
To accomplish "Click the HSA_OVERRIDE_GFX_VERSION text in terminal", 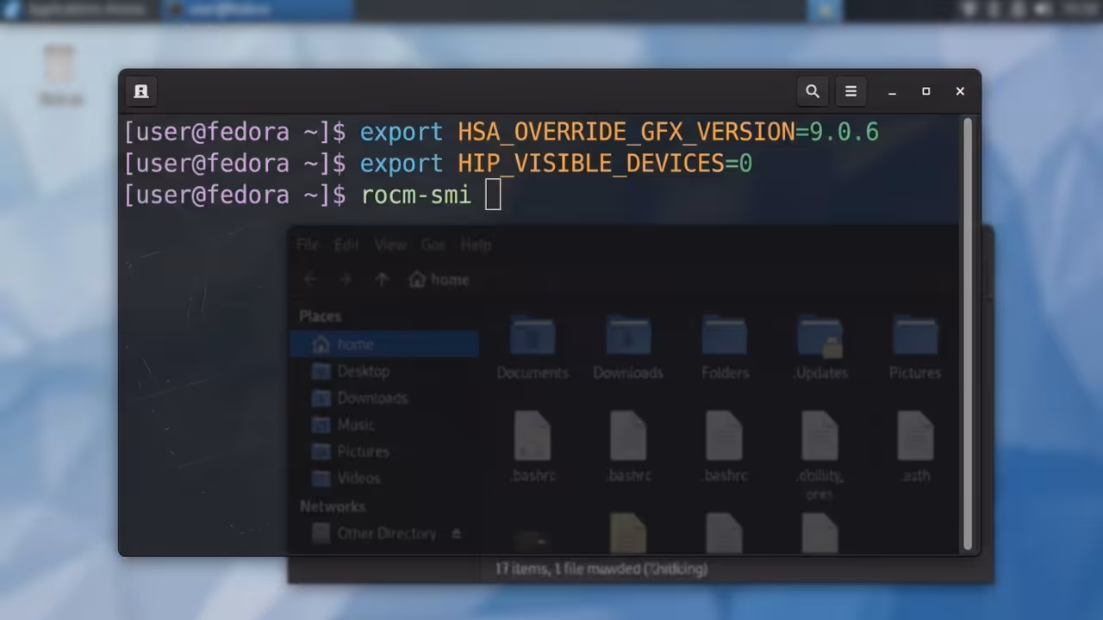I will pos(626,132).
